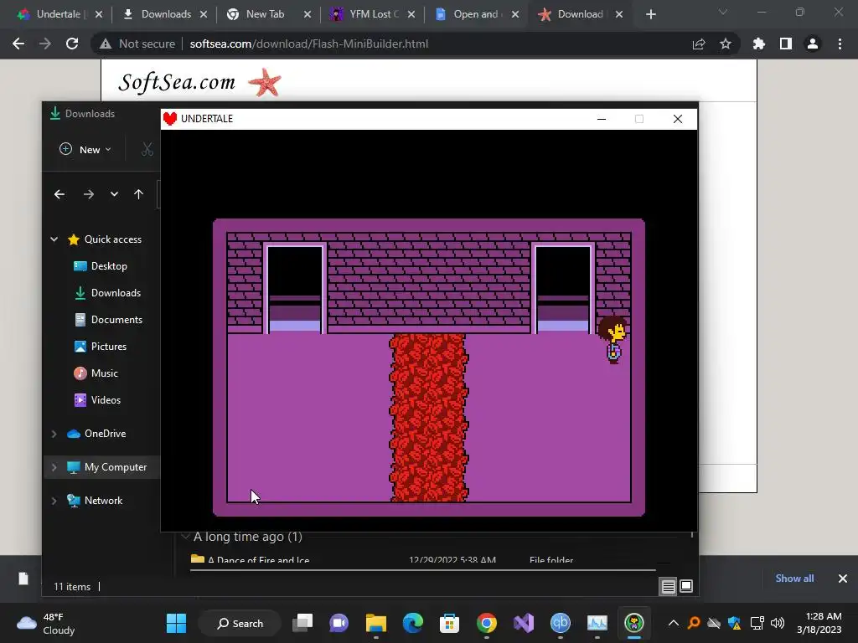
Task: Click the Cut scissors icon in File Explorer
Action: point(147,149)
